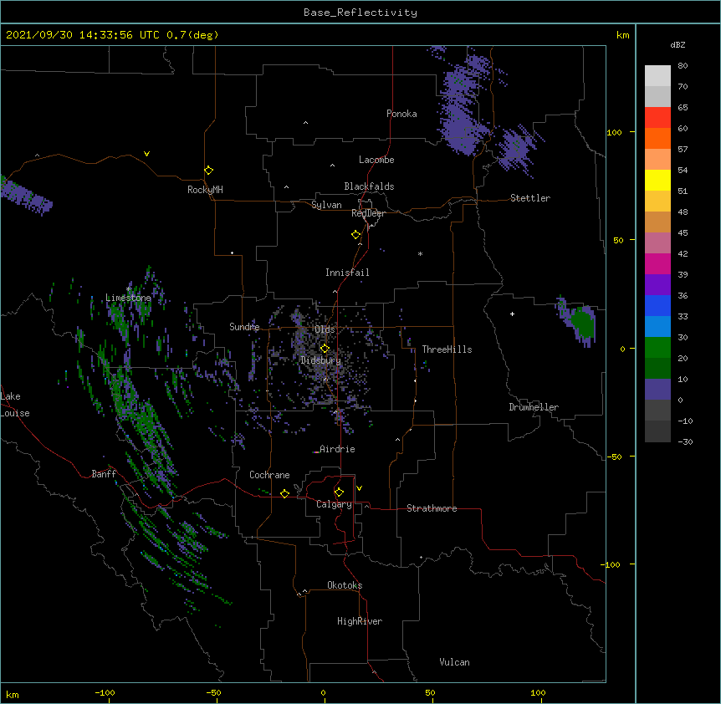Pick the magenta 42-39 dBZ legend swatch

click(x=657, y=263)
